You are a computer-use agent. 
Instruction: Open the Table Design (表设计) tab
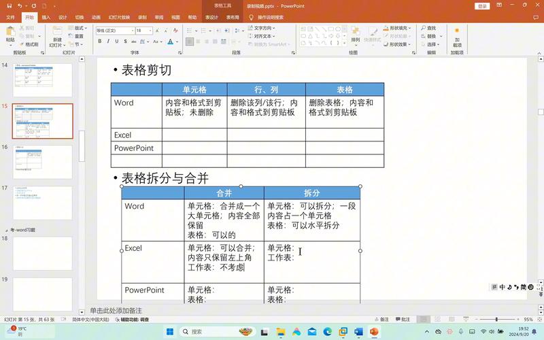click(211, 17)
